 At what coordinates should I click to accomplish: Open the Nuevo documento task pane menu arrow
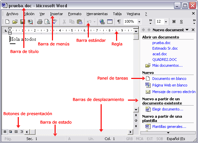187,30
